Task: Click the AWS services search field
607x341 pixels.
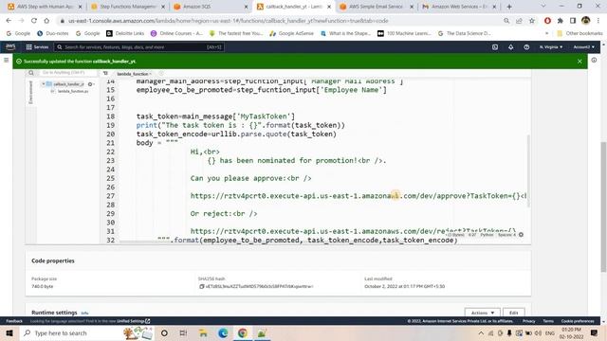Action: (x=139, y=46)
